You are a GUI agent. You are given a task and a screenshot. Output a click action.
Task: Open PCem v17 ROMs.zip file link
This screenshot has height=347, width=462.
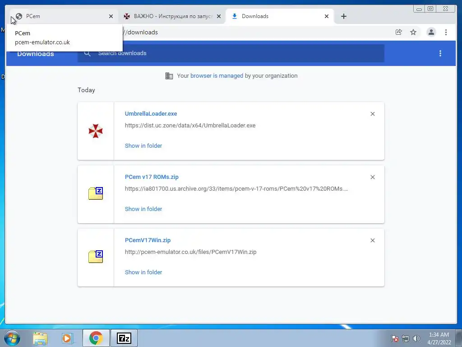(152, 177)
